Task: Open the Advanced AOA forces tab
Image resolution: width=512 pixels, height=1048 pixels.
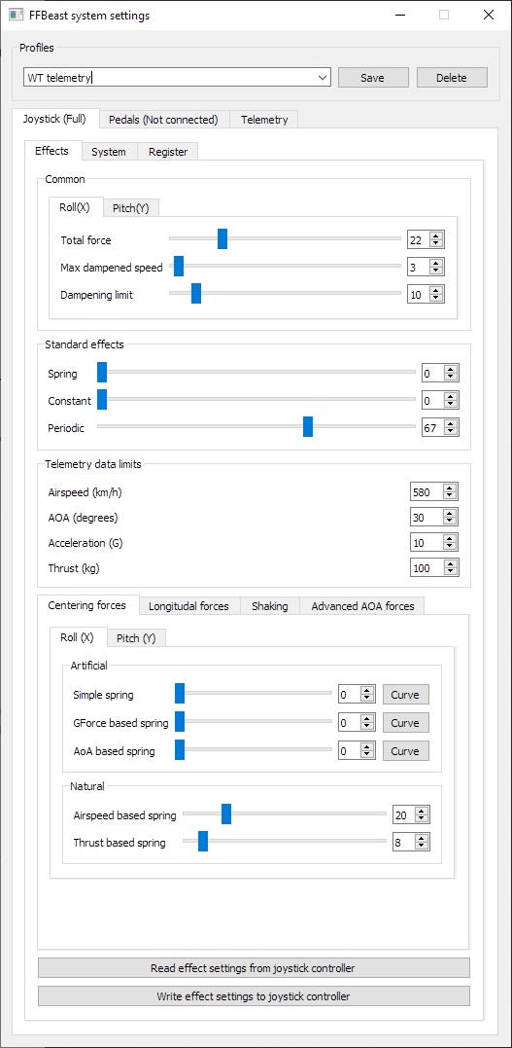Action: point(362,606)
